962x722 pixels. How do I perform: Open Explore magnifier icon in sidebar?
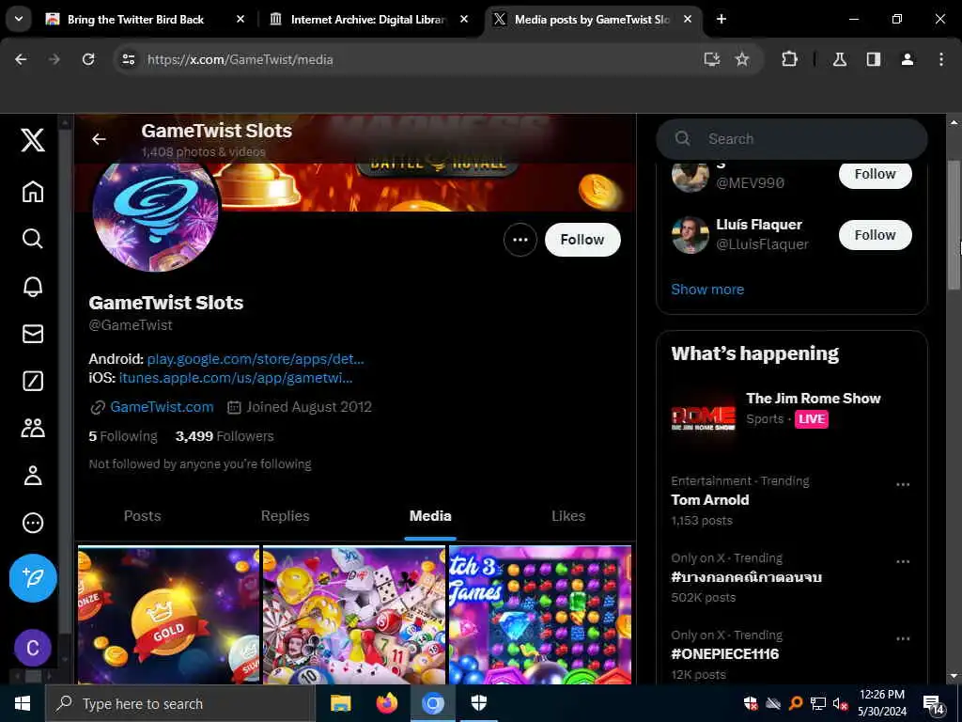coord(33,238)
